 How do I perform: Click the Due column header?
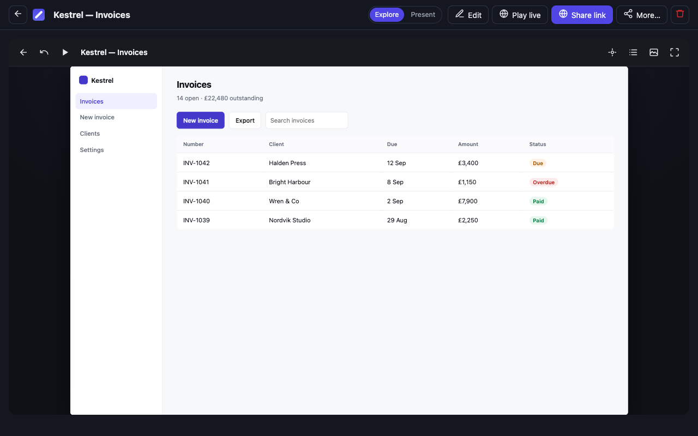(392, 144)
